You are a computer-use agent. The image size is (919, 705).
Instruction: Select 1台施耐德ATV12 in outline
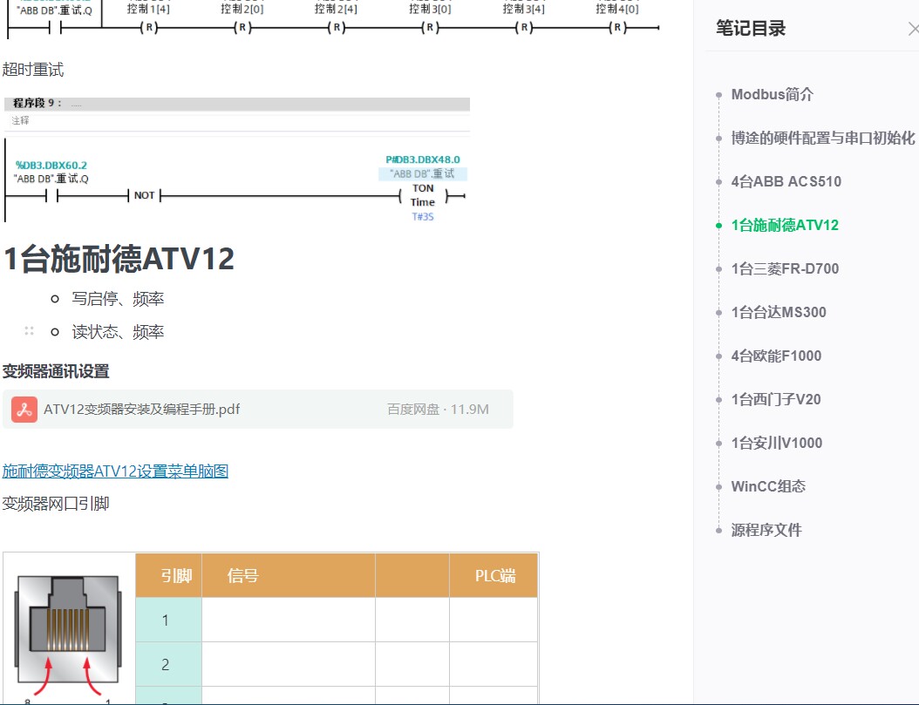coord(785,226)
